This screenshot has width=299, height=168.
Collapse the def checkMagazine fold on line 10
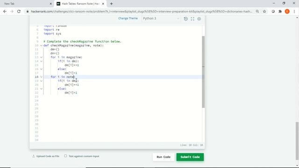coord(41,45)
